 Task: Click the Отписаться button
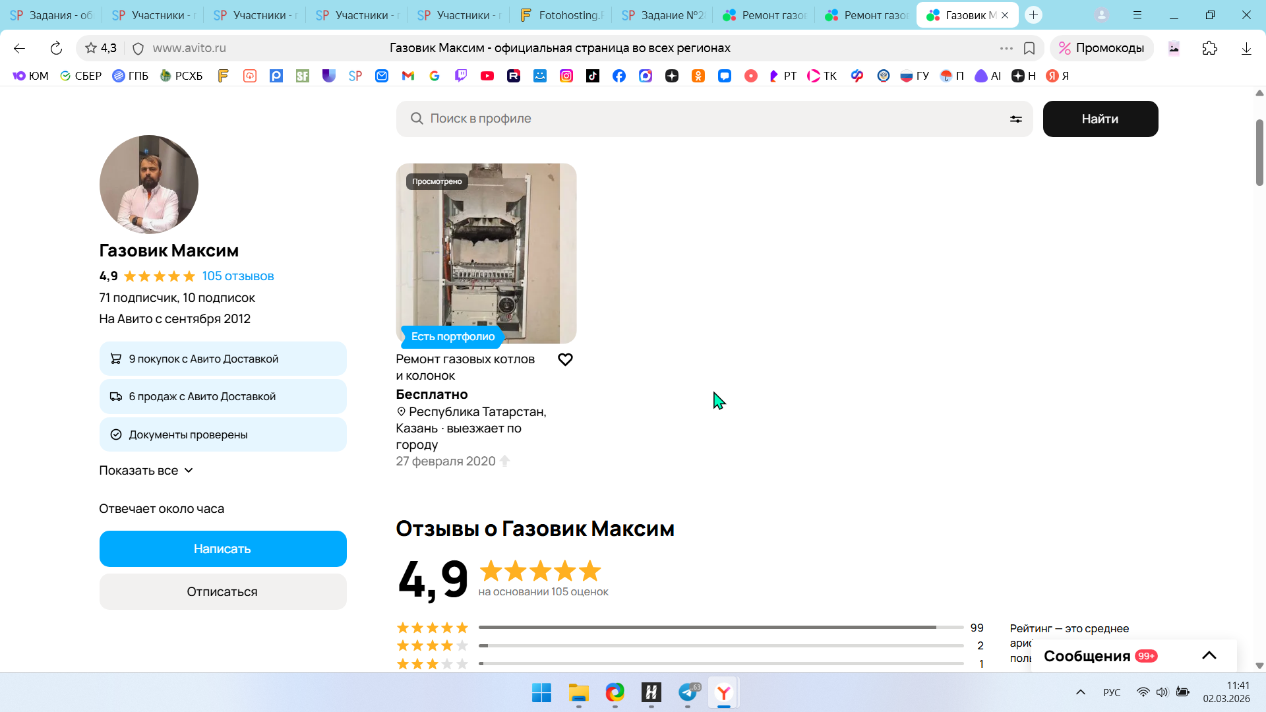click(x=223, y=592)
